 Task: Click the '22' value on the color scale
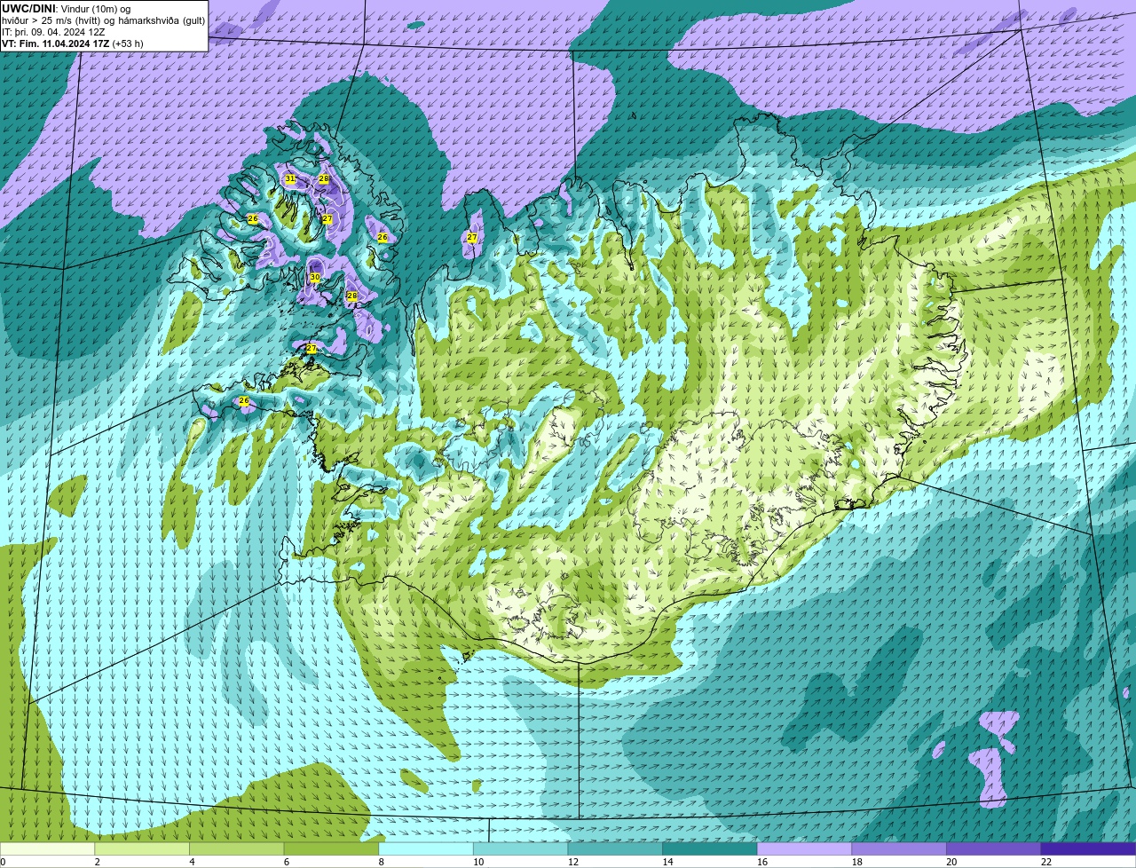coord(1046,862)
